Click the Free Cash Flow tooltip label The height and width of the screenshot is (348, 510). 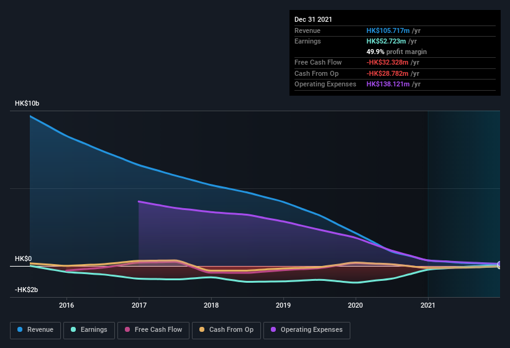click(x=318, y=62)
